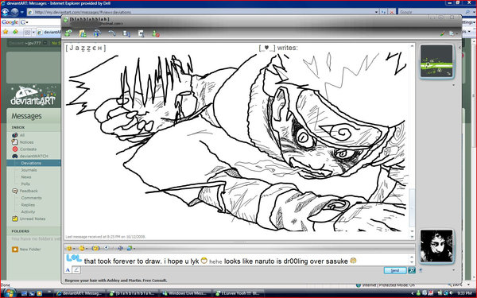Click my own display picture thumbnail
477x298 pixels.
point(436,246)
